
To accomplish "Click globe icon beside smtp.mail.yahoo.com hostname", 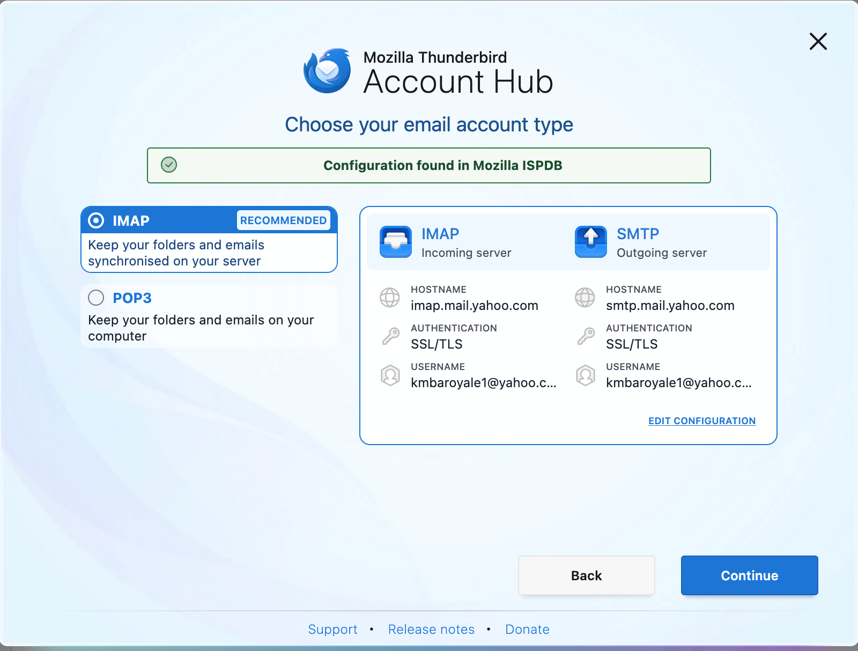I will [x=585, y=298].
